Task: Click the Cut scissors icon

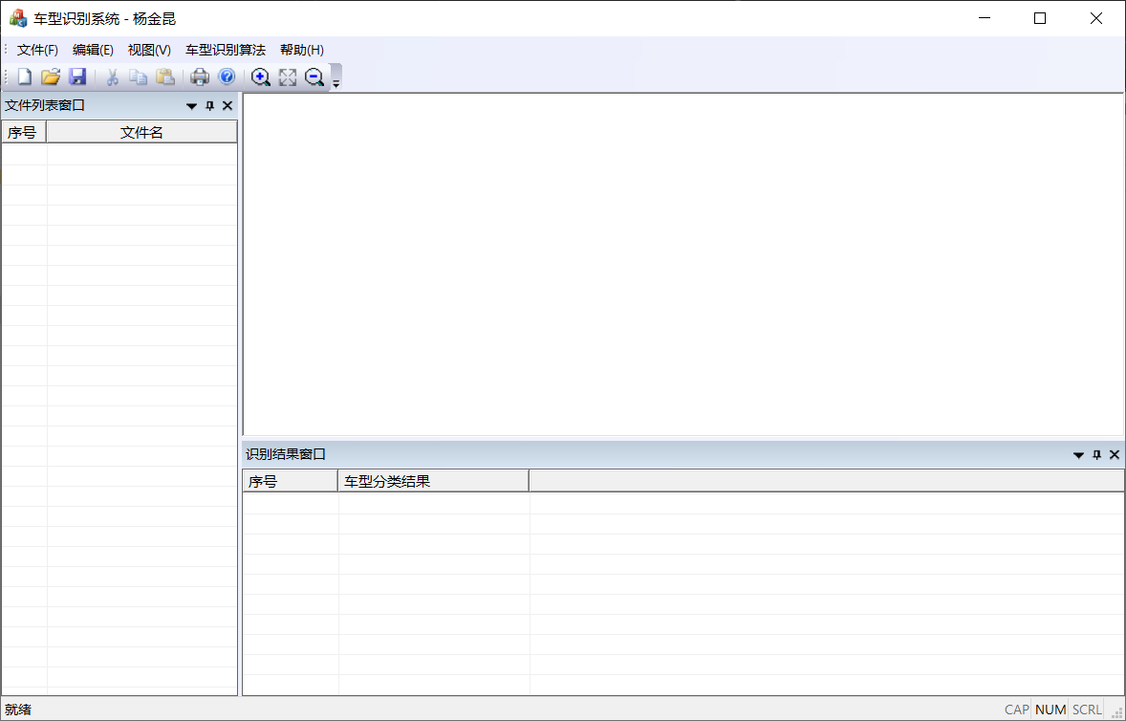Action: (112, 76)
